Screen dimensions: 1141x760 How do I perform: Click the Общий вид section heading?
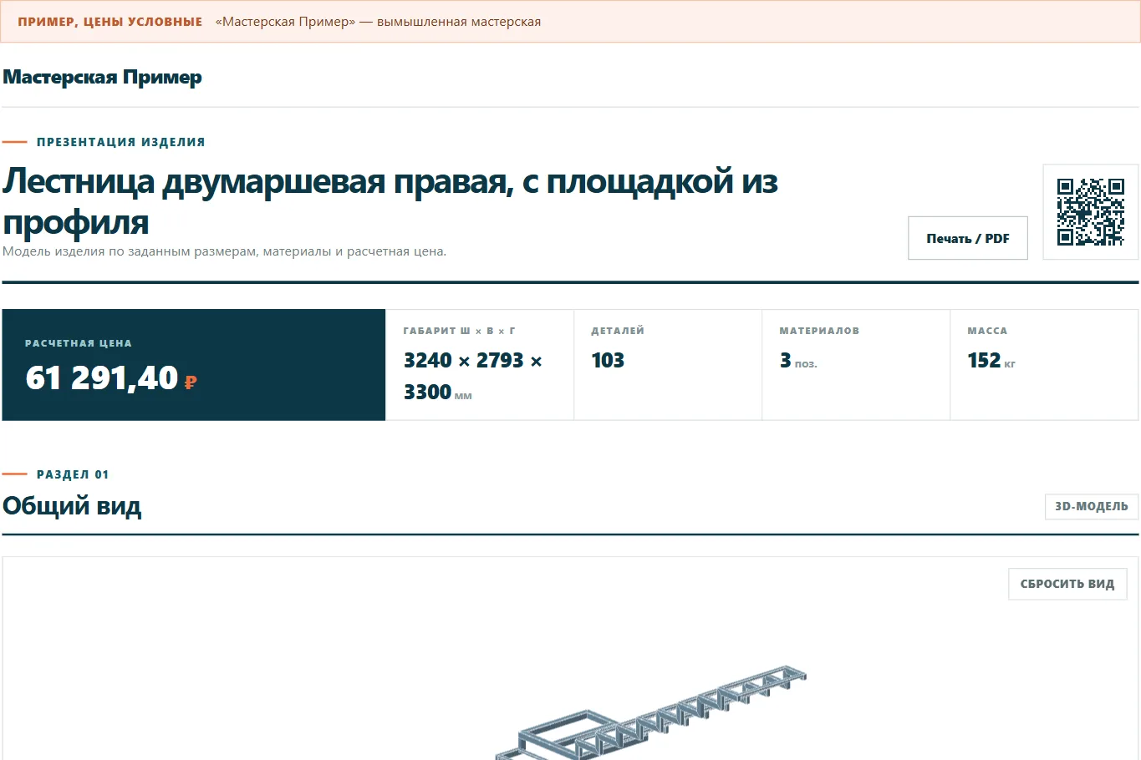(x=72, y=506)
